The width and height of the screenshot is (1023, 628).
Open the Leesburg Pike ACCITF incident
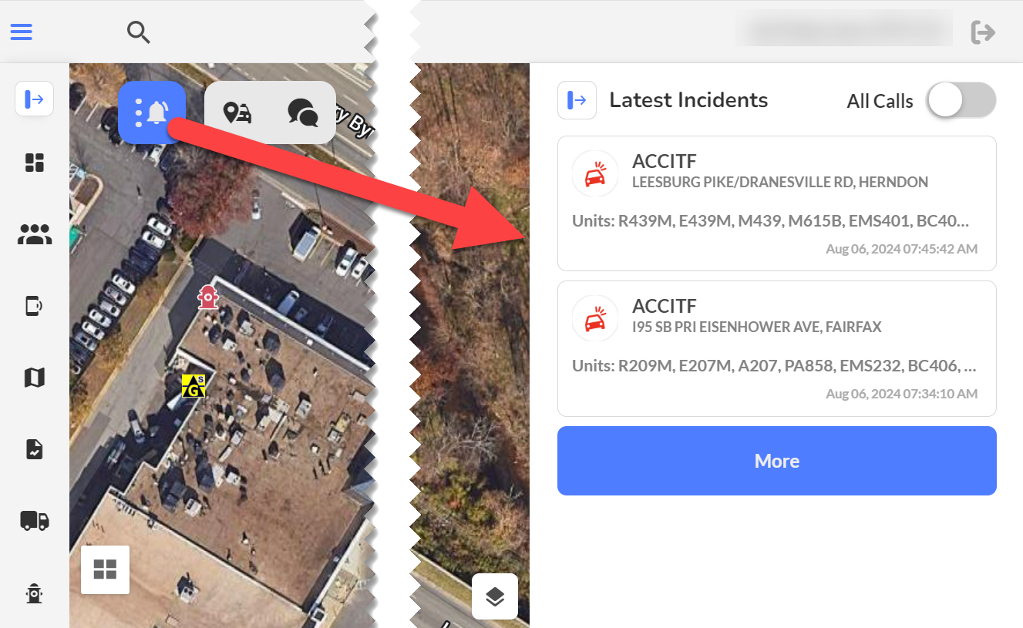[777, 203]
